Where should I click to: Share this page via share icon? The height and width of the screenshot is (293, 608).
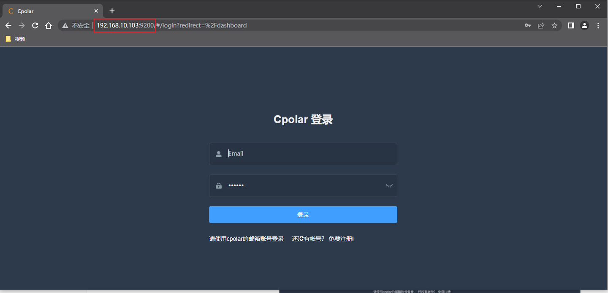pyautogui.click(x=541, y=25)
